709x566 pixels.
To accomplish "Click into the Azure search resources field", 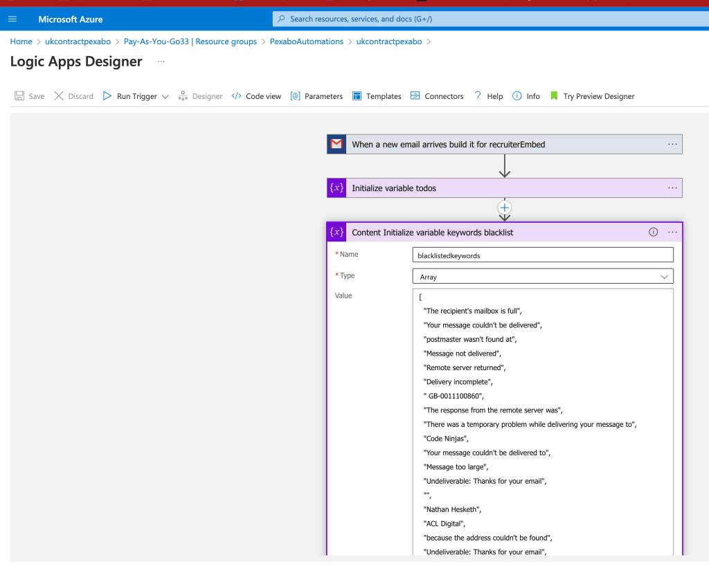I will (491, 19).
